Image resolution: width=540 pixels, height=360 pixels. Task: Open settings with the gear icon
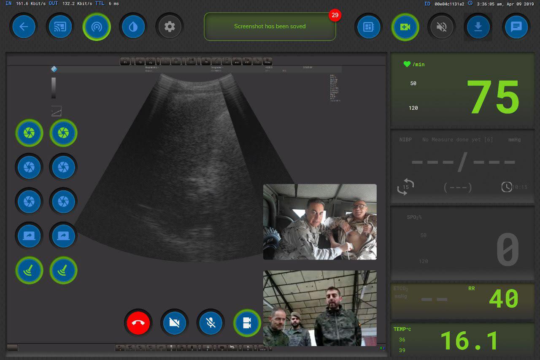[x=170, y=27]
